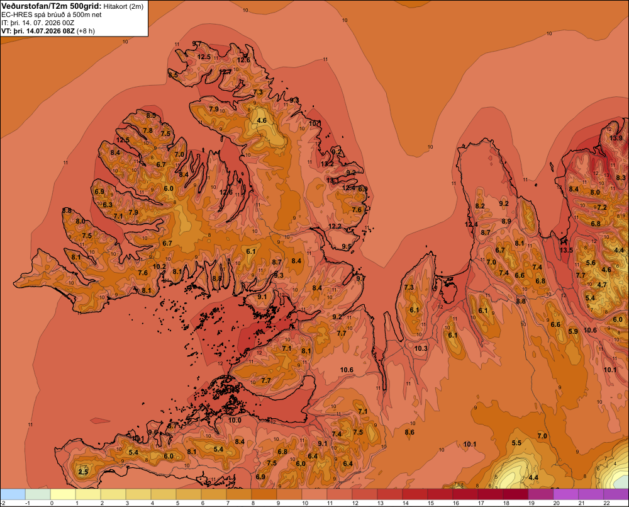Click the '15' label on the legend scale

click(430, 503)
